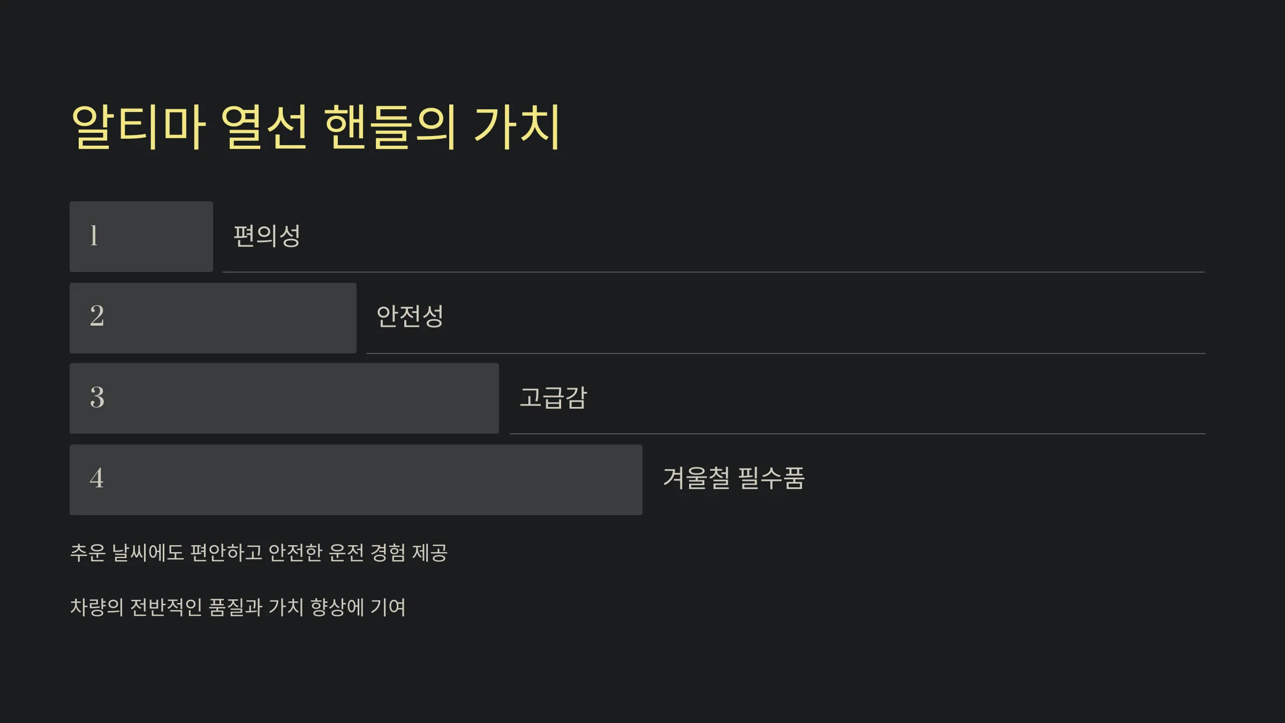Click the word 알티마 in the title

click(x=138, y=127)
